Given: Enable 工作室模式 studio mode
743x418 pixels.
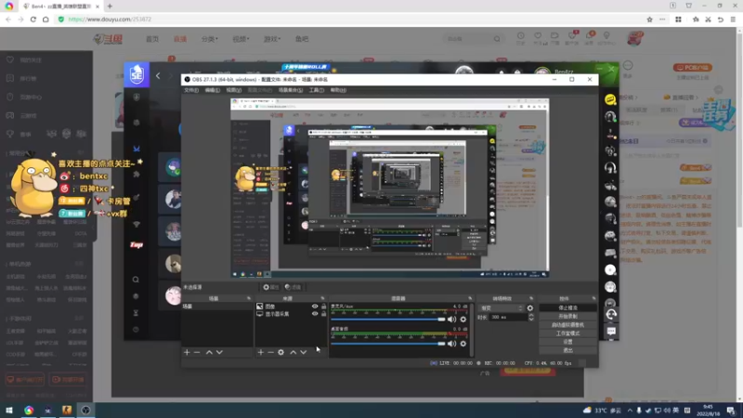Looking at the screenshot, I should [x=567, y=333].
